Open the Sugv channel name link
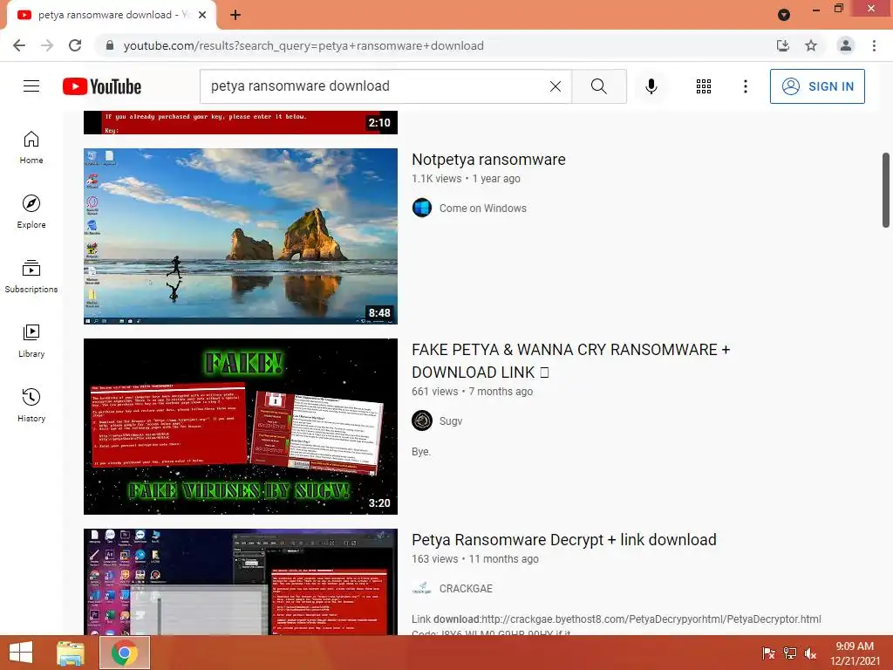 pyautogui.click(x=451, y=421)
